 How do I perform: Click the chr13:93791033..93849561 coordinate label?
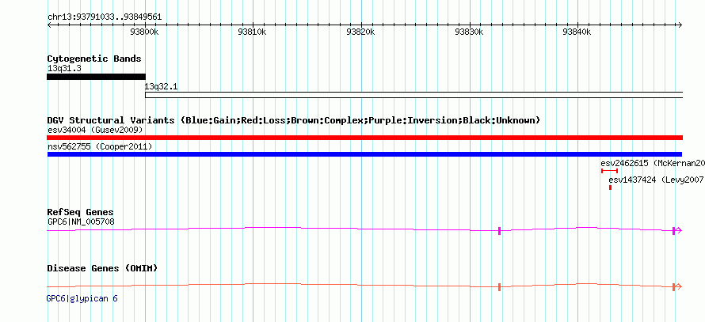[105, 17]
